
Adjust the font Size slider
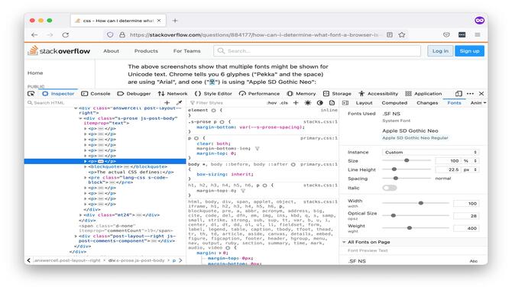pyautogui.click(x=407, y=160)
